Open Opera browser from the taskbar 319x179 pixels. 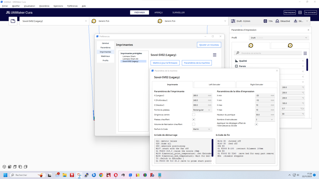(116, 175)
